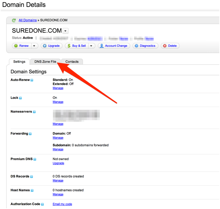The width and height of the screenshot is (220, 209).
Task: Click the 'Domain Details' page title
Action: [24, 5]
